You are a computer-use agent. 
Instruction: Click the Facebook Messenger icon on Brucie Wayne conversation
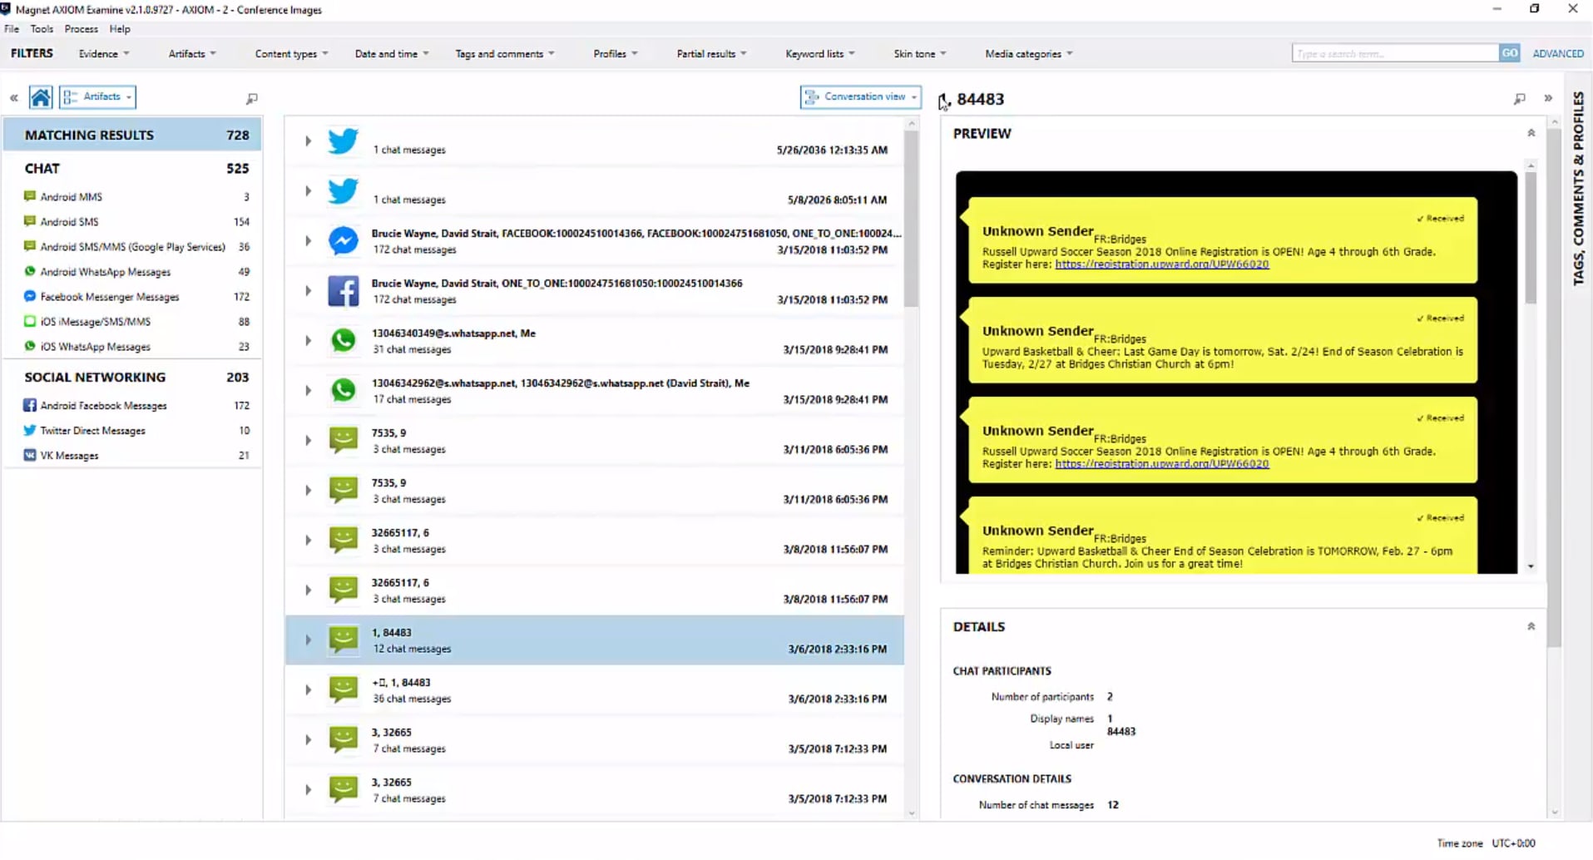coord(343,240)
